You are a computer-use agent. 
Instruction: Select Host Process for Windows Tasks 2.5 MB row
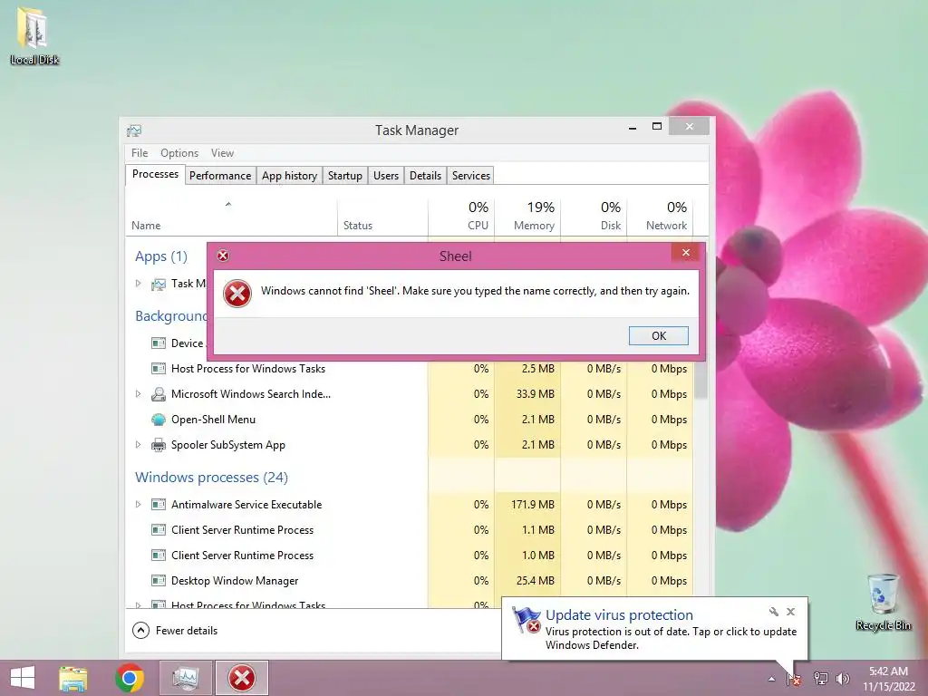pyautogui.click(x=410, y=369)
